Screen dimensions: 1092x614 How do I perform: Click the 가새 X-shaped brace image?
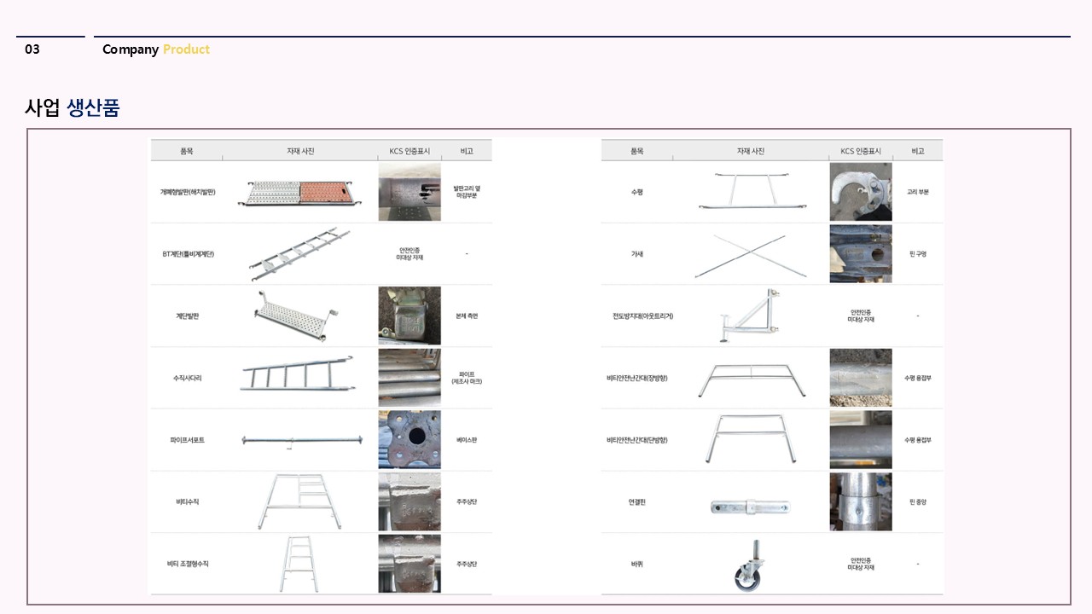(x=750, y=255)
